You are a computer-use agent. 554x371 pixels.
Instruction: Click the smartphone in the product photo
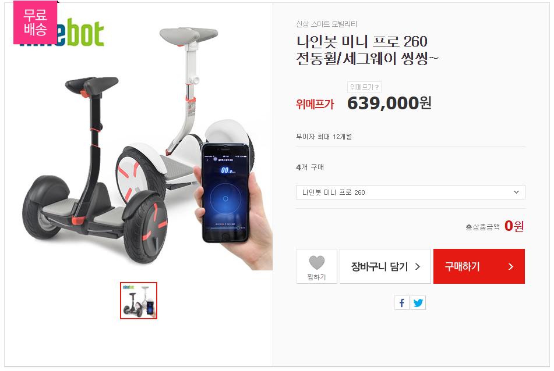point(225,193)
